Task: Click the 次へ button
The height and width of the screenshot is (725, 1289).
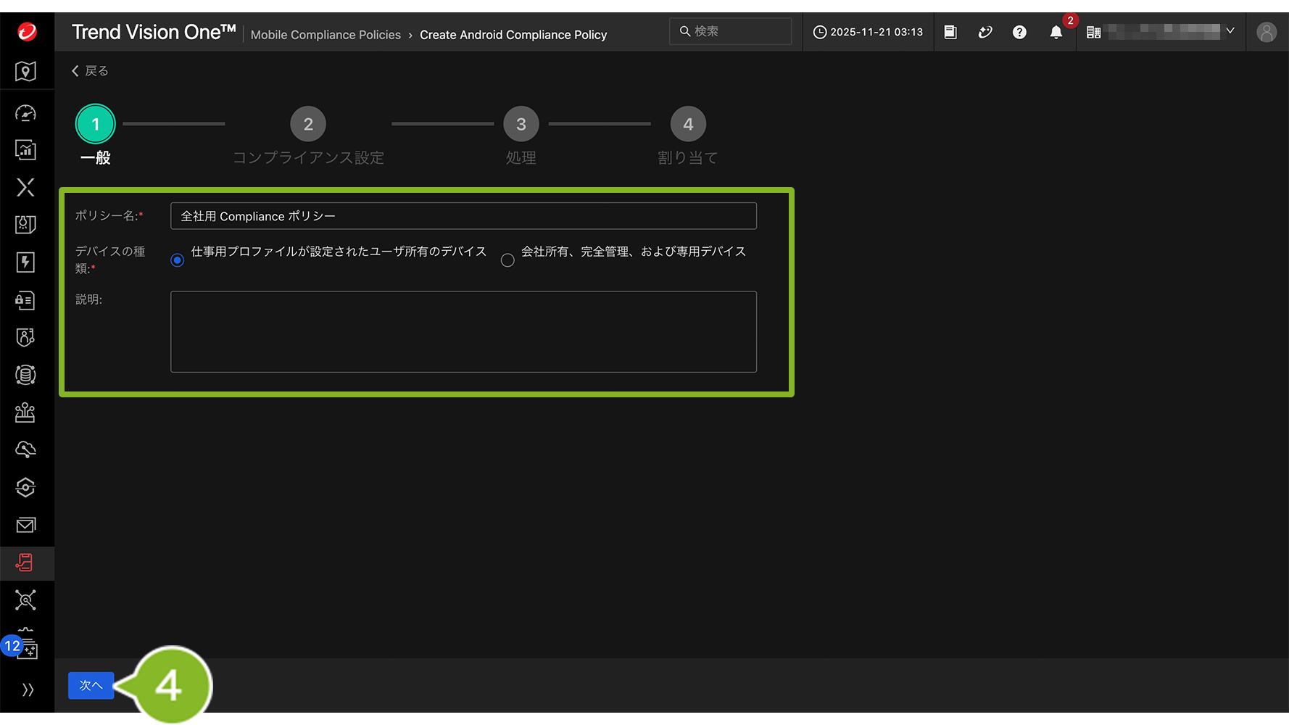Action: point(91,685)
